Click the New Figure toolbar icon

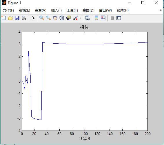(x=4, y=18)
